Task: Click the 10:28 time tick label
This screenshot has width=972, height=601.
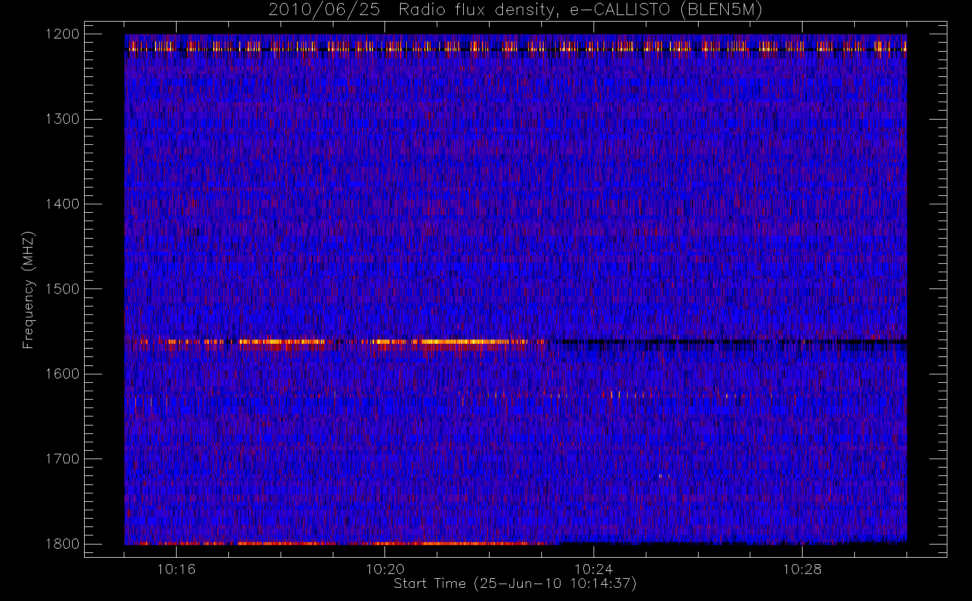Action: [x=802, y=569]
